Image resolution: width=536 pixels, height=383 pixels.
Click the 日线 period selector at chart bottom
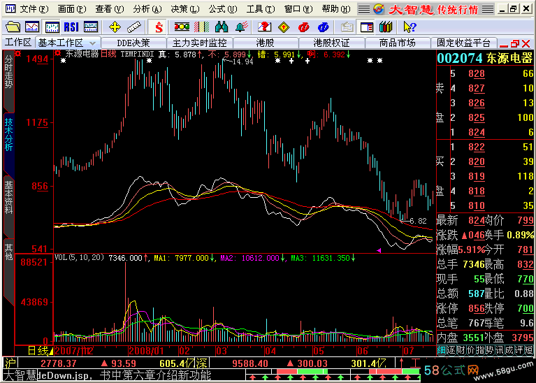(x=40, y=351)
